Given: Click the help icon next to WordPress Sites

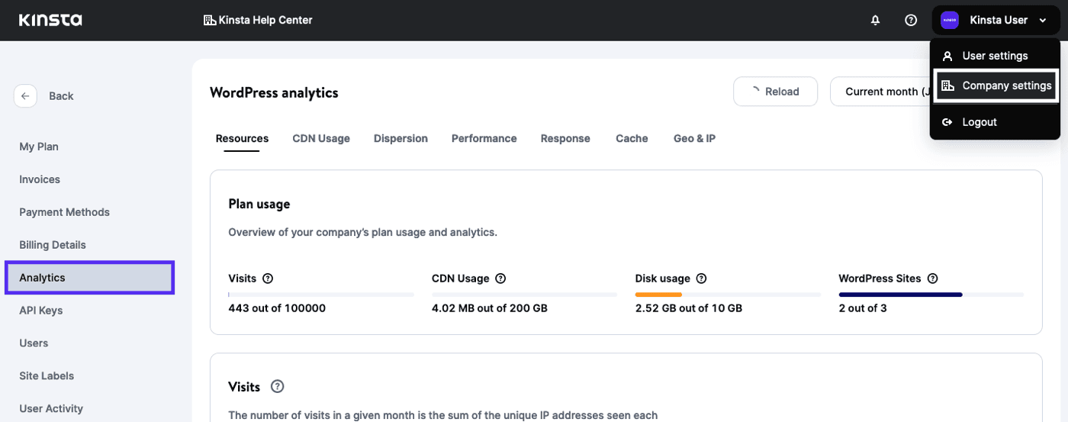Looking at the screenshot, I should click(x=932, y=279).
